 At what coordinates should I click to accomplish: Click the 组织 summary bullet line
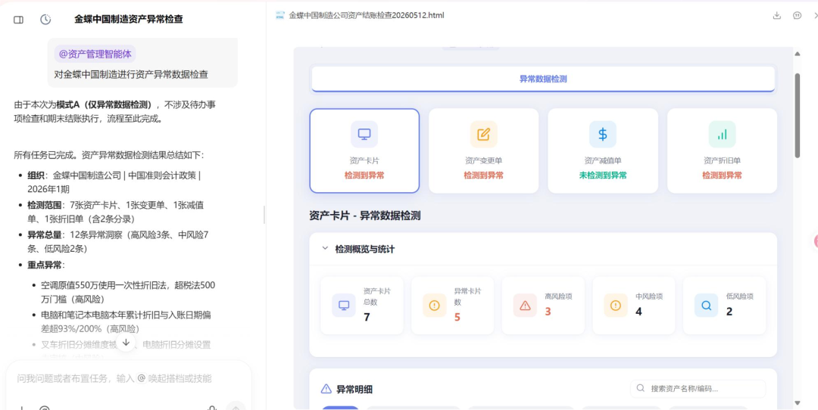point(114,182)
